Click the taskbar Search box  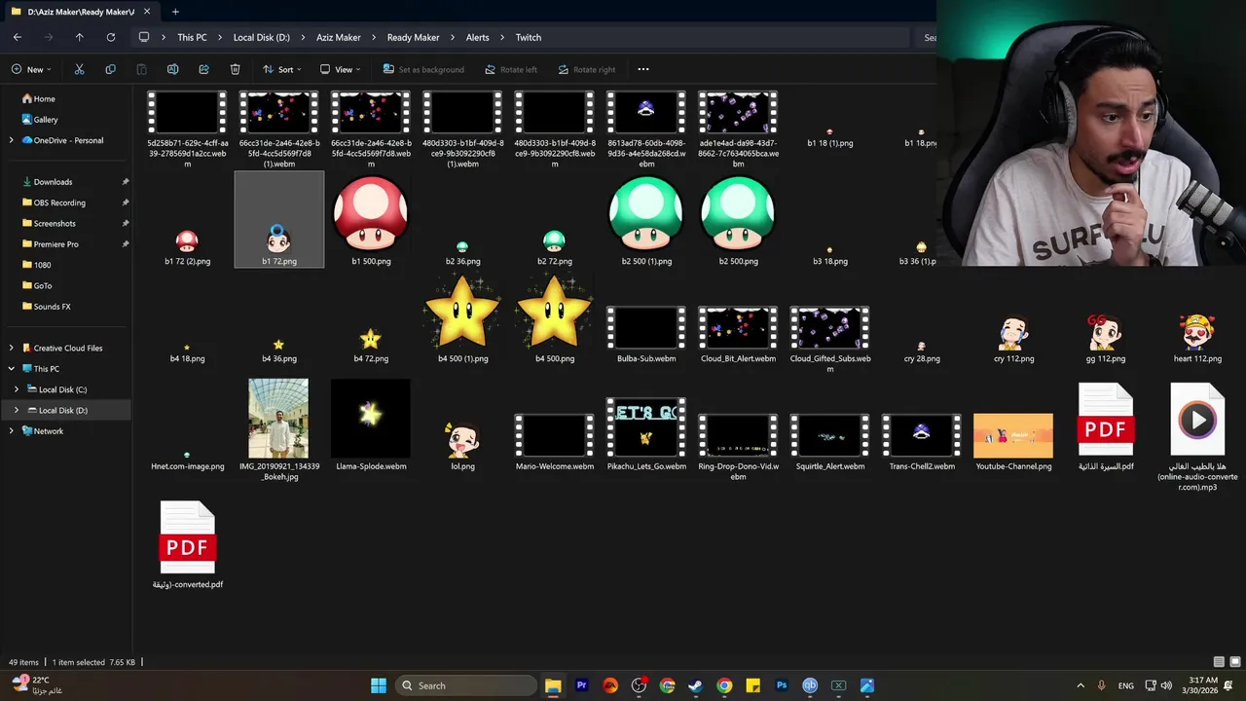[466, 685]
